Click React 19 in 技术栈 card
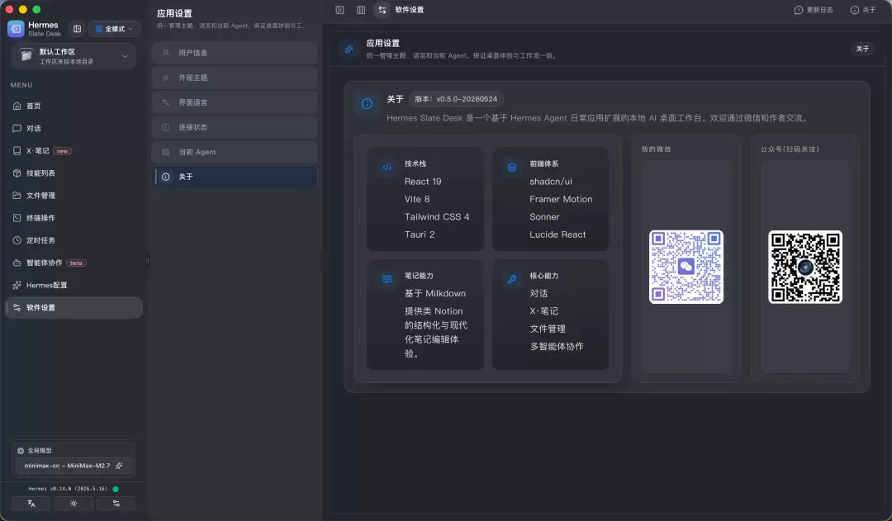 pyautogui.click(x=423, y=182)
